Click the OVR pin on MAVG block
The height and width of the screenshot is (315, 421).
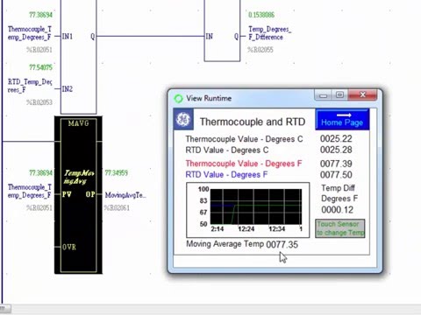69,247
